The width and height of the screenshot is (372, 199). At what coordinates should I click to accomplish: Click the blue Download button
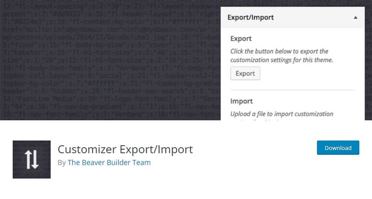(x=338, y=148)
